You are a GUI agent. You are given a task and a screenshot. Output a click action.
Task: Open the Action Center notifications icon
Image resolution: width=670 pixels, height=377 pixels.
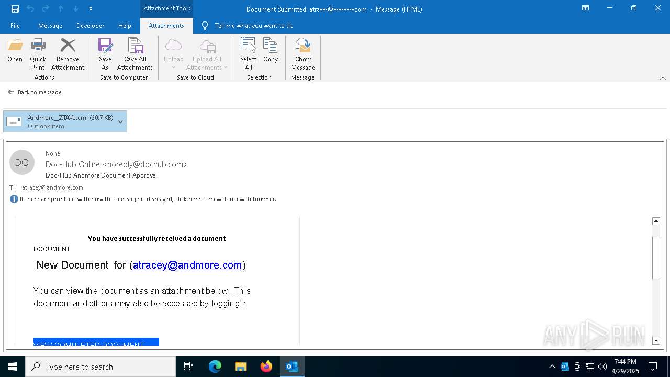[x=653, y=367]
